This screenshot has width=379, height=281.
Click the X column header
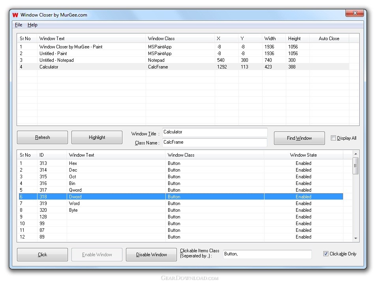pos(227,39)
